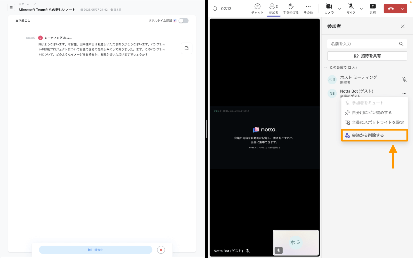Click the ホミ host avatar in list
The image size is (413, 258).
click(x=332, y=79)
